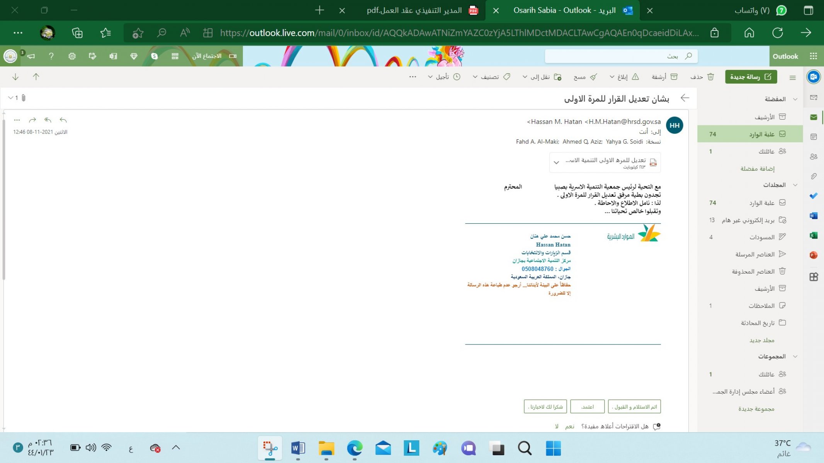Delete the email using حذف
824x463 pixels.
click(702, 77)
